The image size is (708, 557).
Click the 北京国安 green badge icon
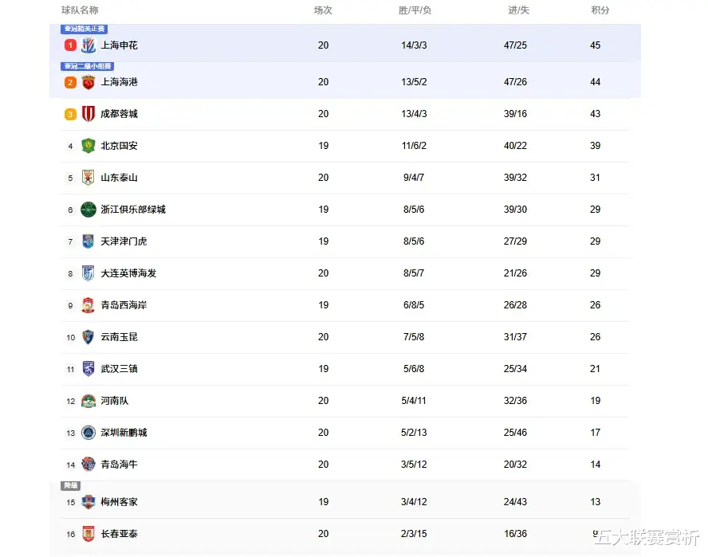coord(88,146)
